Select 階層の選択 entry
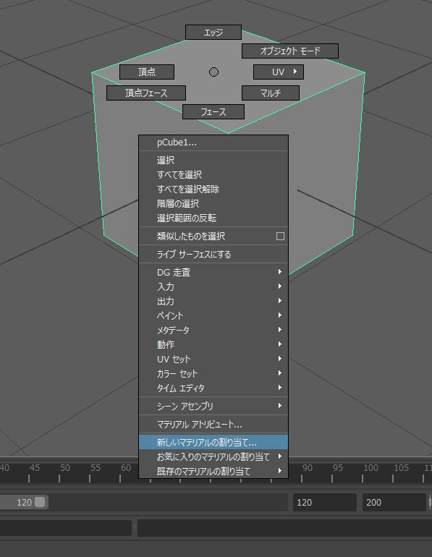432x557 pixels. [213, 204]
